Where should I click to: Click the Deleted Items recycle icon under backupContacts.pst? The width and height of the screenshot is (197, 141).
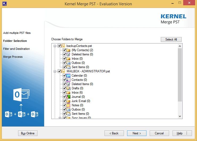[68, 54]
